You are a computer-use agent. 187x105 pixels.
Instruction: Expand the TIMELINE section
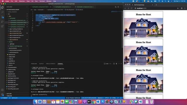click(x=9, y=96)
